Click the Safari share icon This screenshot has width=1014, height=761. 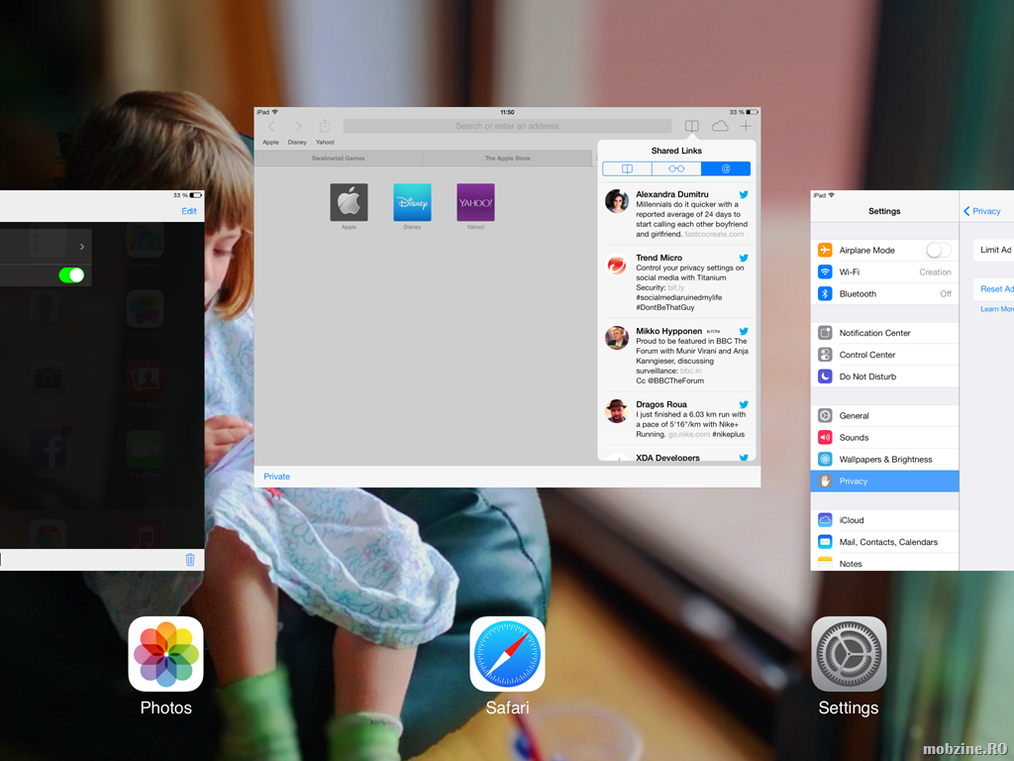[x=324, y=126]
